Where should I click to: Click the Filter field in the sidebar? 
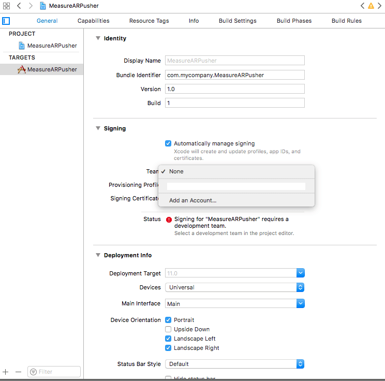54,372
